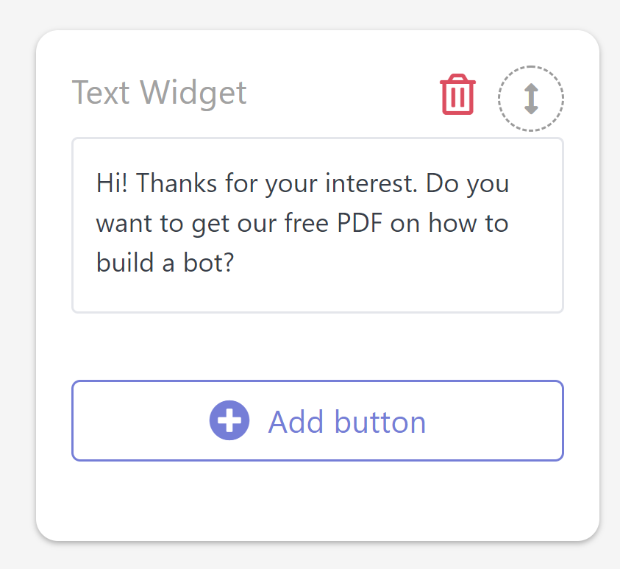This screenshot has height=569, width=620.
Task: Click the "Hi!" greeting in textbox
Action: pos(112,183)
